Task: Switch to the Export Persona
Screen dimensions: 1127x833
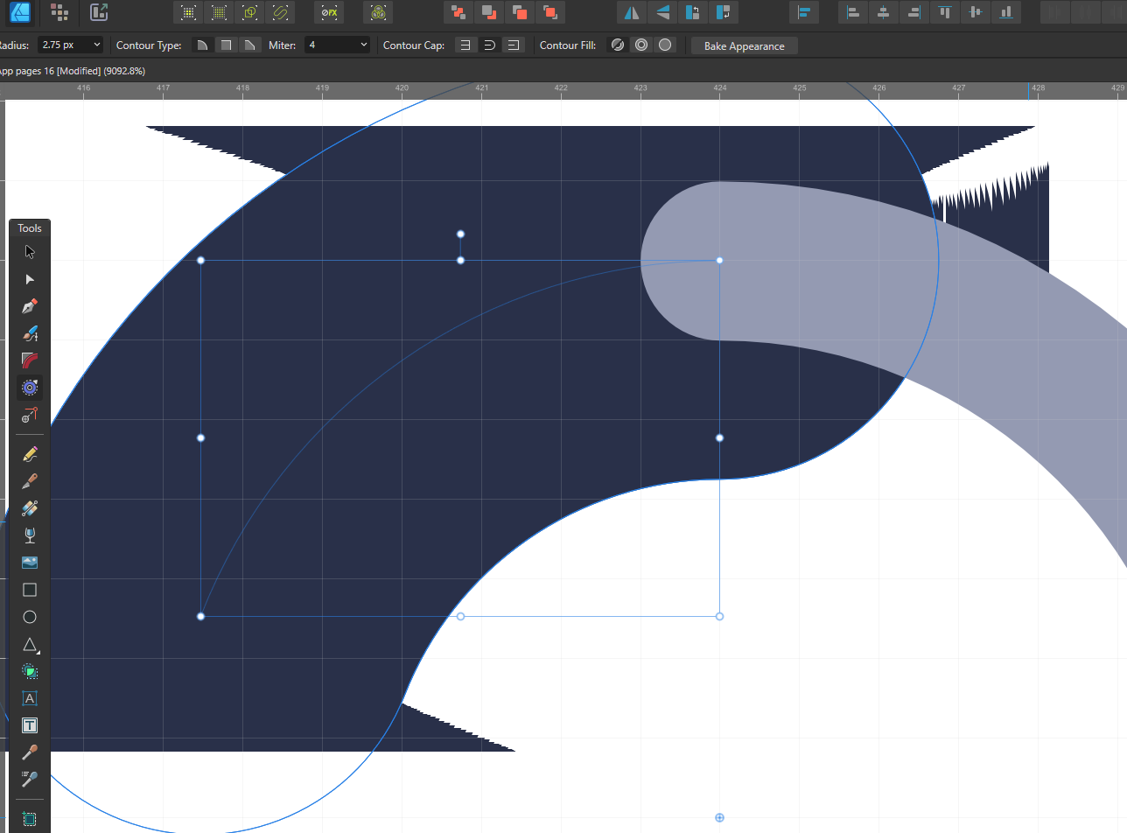Action: click(x=99, y=12)
